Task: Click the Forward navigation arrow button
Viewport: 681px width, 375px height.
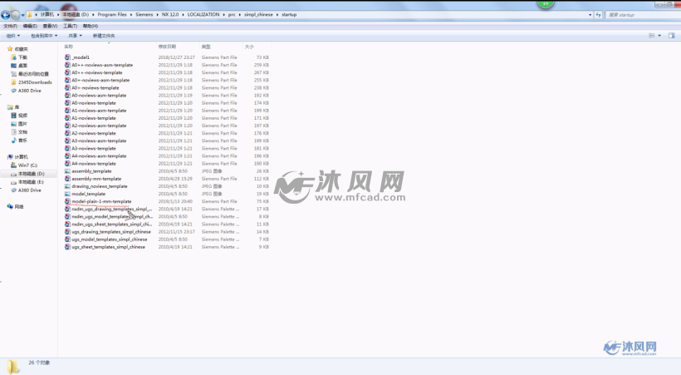Action: [x=16, y=15]
